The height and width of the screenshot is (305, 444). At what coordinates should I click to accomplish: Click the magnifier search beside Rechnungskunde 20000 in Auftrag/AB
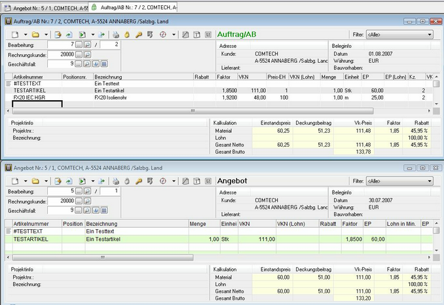click(88, 54)
